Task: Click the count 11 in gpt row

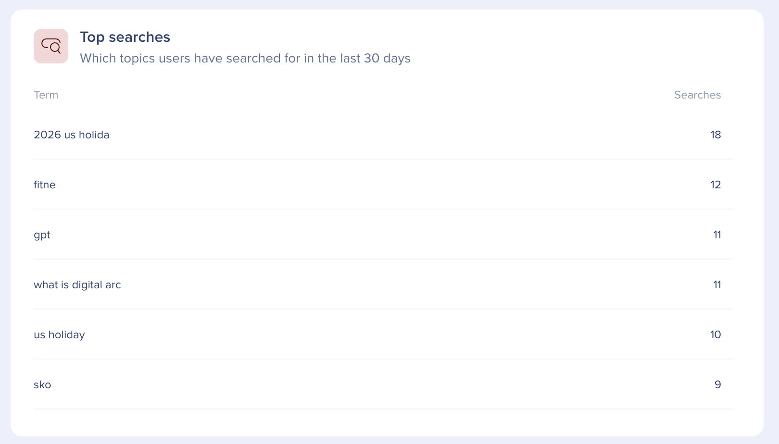Action: click(x=717, y=235)
